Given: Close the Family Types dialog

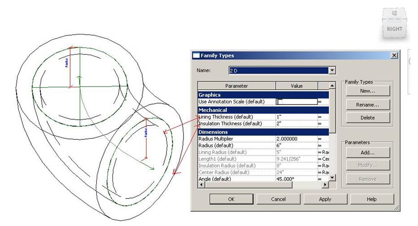Looking at the screenshot, I should pyautogui.click(x=394, y=55).
